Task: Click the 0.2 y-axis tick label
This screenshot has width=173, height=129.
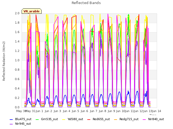Action: coord(17,98)
